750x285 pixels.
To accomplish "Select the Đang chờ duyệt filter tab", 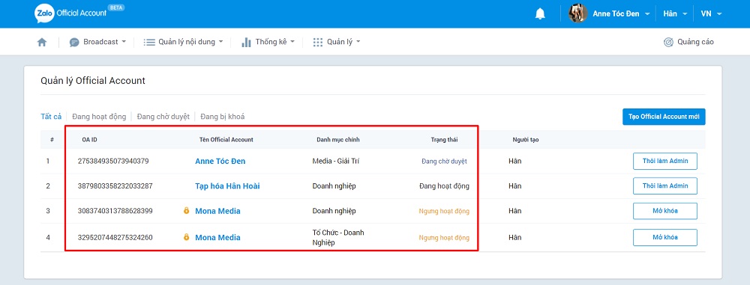I will click(163, 117).
